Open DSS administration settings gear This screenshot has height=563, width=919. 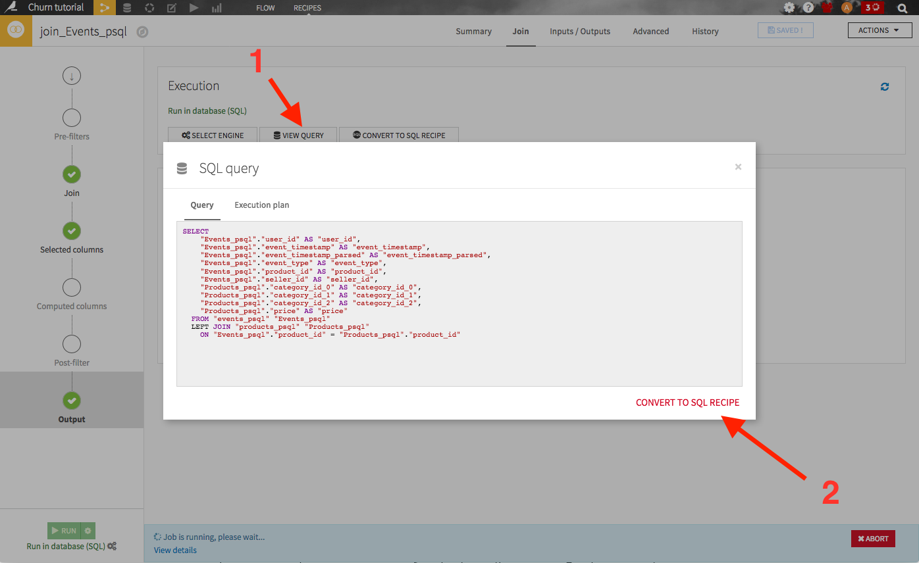788,7
